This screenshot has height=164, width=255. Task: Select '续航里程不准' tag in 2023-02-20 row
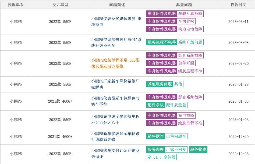(x=190, y=71)
